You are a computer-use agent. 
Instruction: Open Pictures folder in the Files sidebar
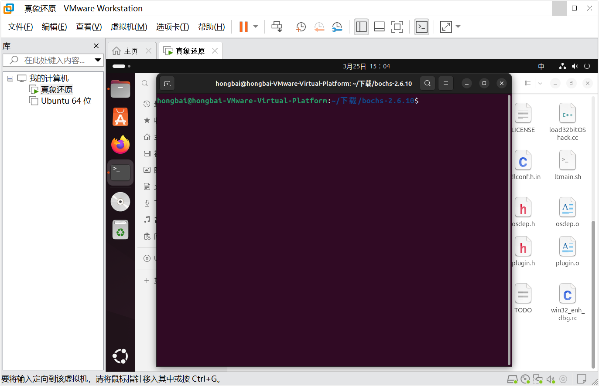point(147,170)
